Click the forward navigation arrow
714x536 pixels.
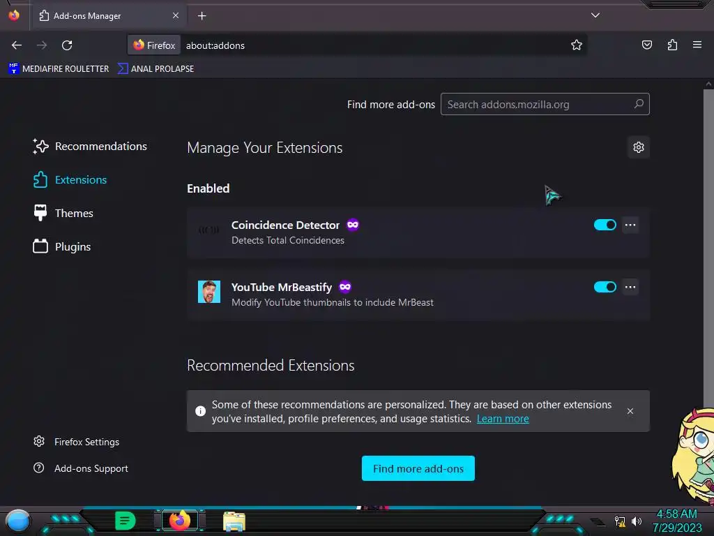pyautogui.click(x=42, y=45)
